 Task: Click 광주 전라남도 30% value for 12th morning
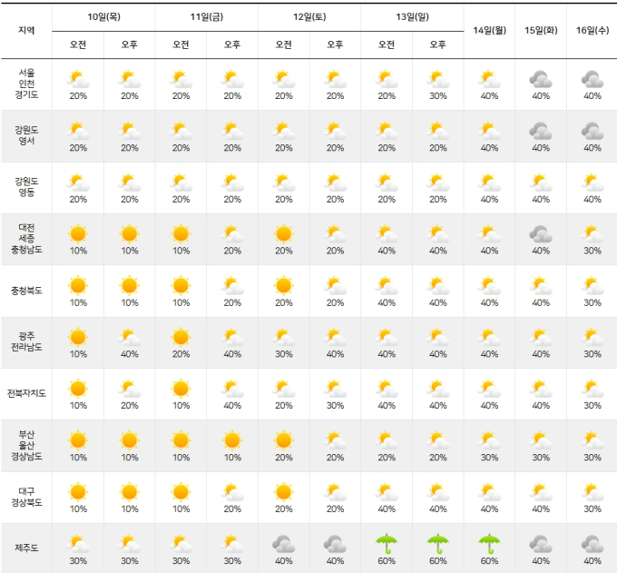284,354
